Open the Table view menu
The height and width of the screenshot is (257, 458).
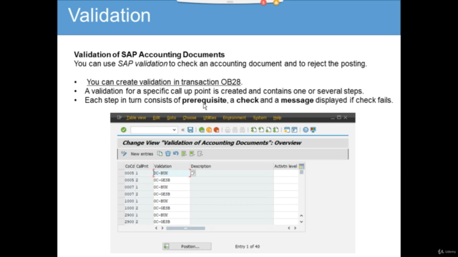[x=136, y=118]
